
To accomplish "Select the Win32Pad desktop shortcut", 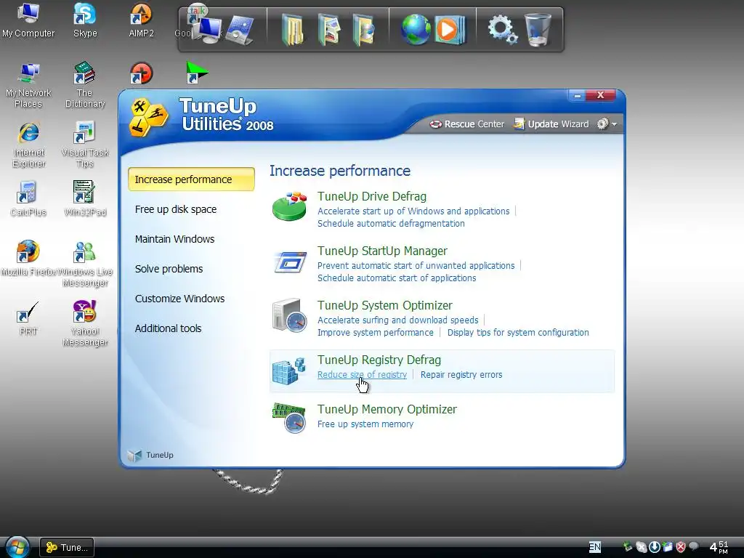I will 85,198.
